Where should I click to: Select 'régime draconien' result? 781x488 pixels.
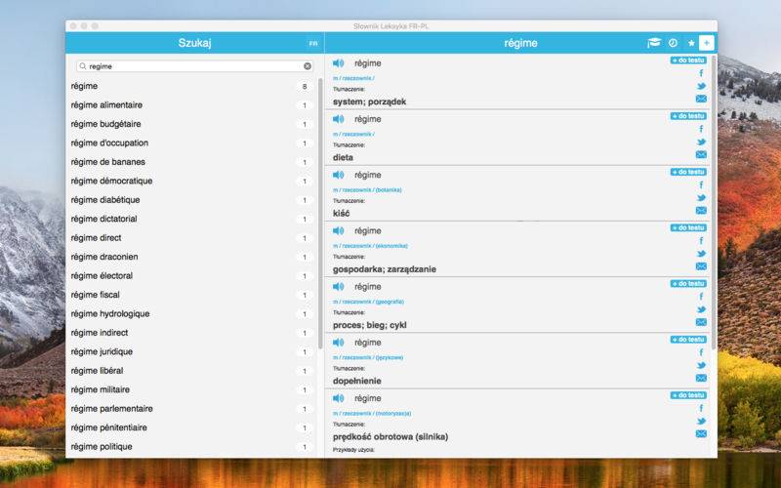pyautogui.click(x=191, y=257)
